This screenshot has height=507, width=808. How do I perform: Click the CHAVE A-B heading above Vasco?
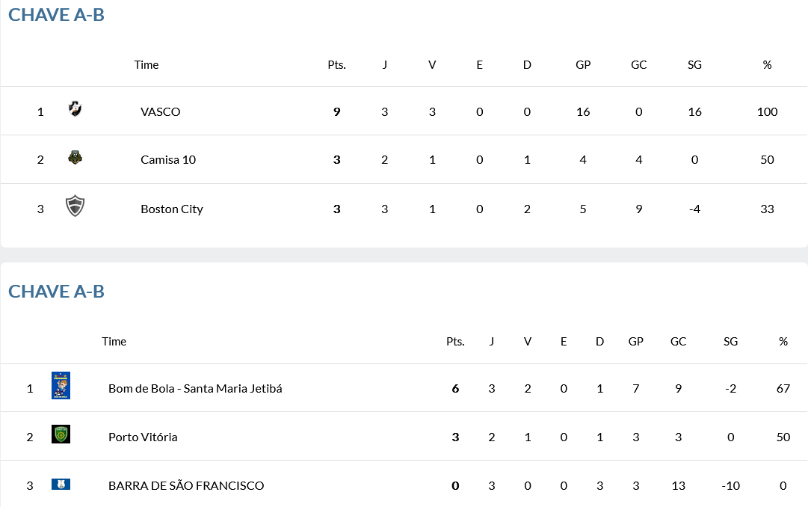(56, 14)
